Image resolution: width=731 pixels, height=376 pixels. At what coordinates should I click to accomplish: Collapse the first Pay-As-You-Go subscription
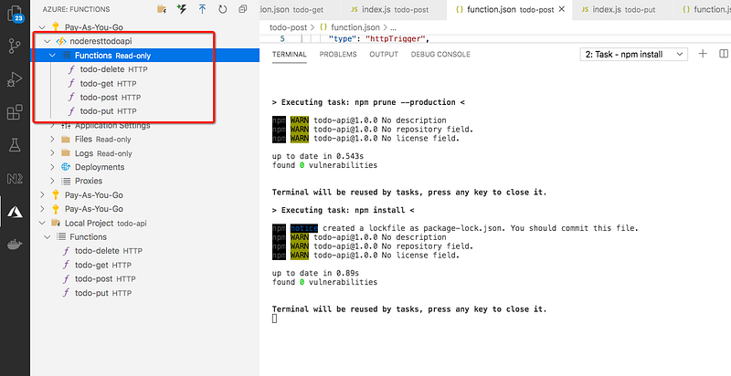pos(43,27)
